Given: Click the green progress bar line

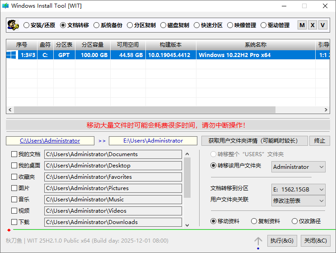Looking at the screenshot, I should pos(174,229).
